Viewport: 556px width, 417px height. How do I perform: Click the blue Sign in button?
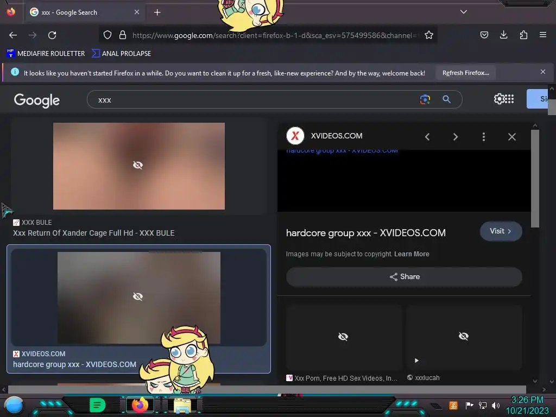coord(538,99)
